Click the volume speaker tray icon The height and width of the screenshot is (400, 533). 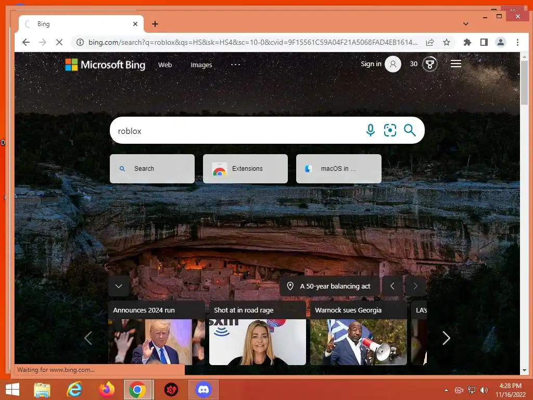484,390
